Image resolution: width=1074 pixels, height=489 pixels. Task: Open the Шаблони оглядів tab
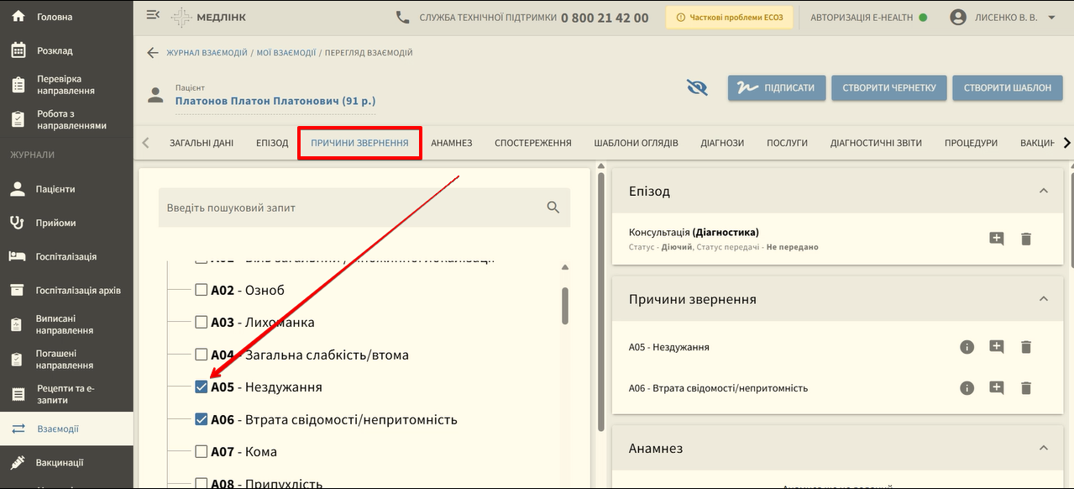pyautogui.click(x=636, y=143)
